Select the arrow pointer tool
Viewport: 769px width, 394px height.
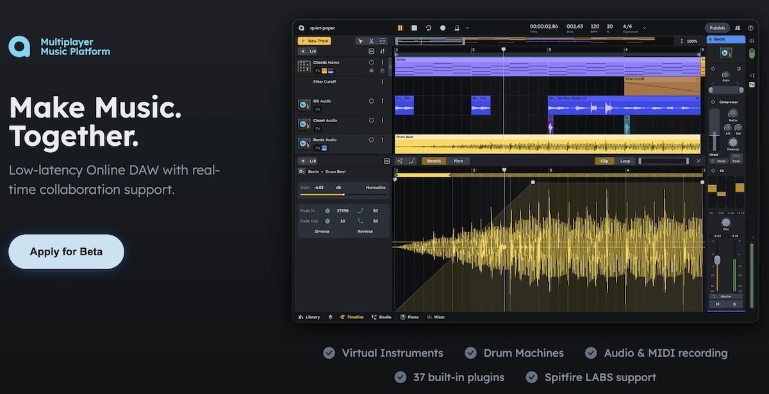(x=360, y=40)
